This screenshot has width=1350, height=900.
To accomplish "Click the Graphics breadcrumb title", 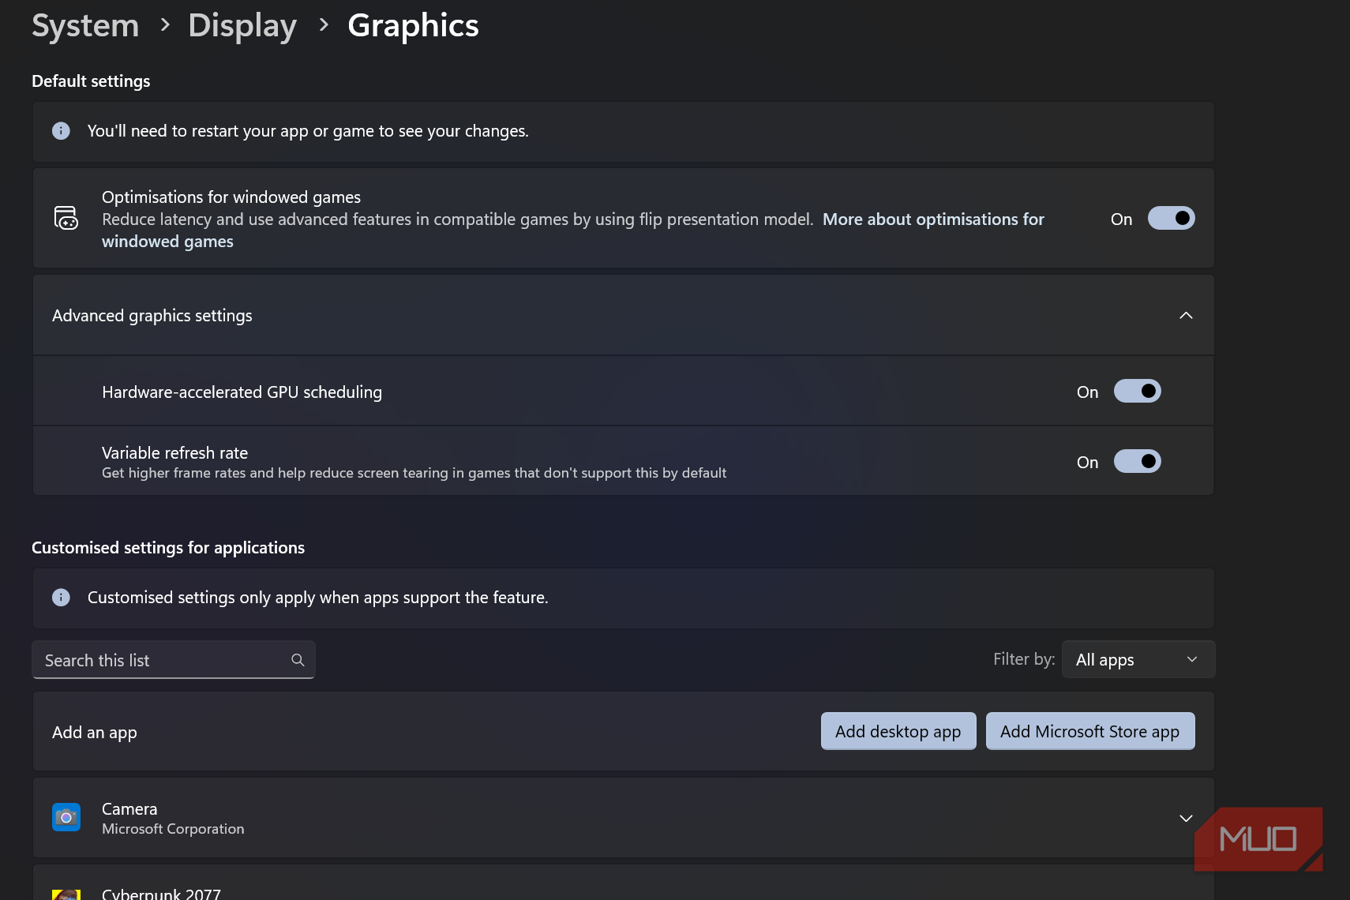I will point(413,26).
